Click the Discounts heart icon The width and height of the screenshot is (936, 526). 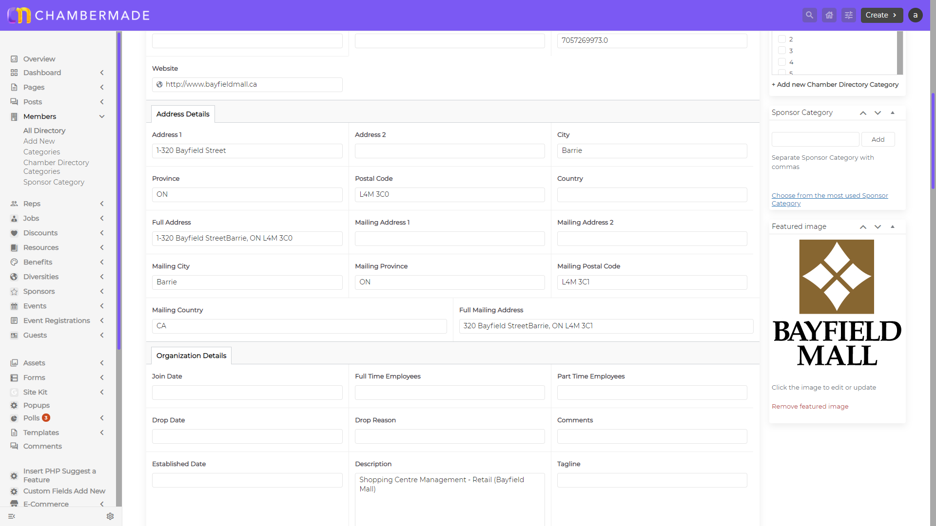pyautogui.click(x=14, y=233)
